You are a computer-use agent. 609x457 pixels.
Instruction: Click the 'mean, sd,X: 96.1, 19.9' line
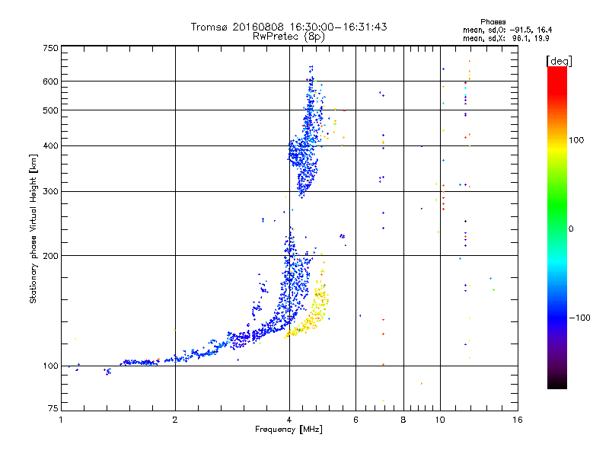(505, 38)
